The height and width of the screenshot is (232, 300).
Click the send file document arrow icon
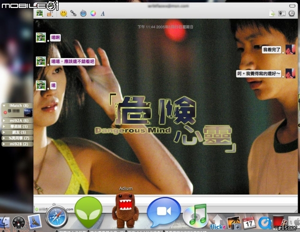click(x=272, y=14)
